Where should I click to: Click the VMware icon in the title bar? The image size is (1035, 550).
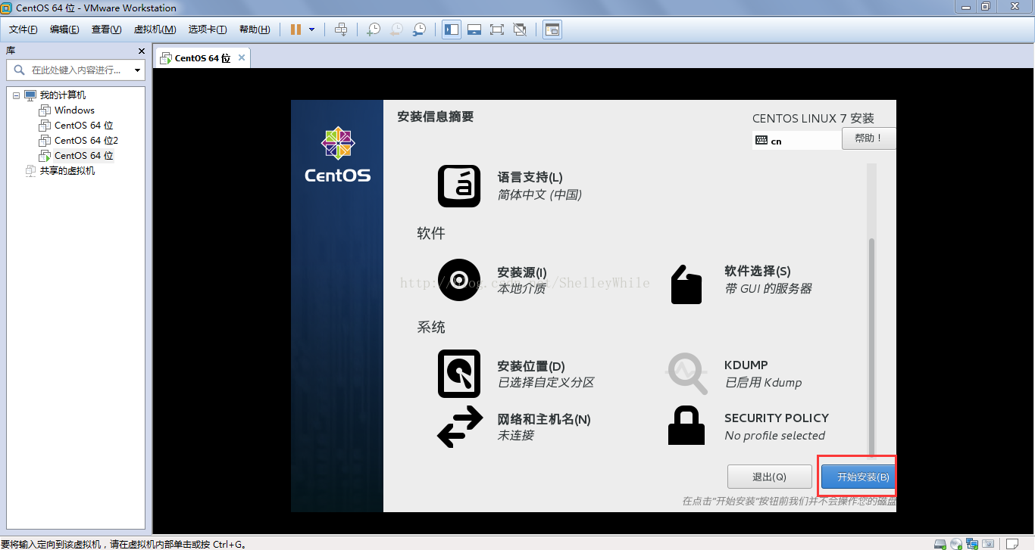click(x=8, y=8)
